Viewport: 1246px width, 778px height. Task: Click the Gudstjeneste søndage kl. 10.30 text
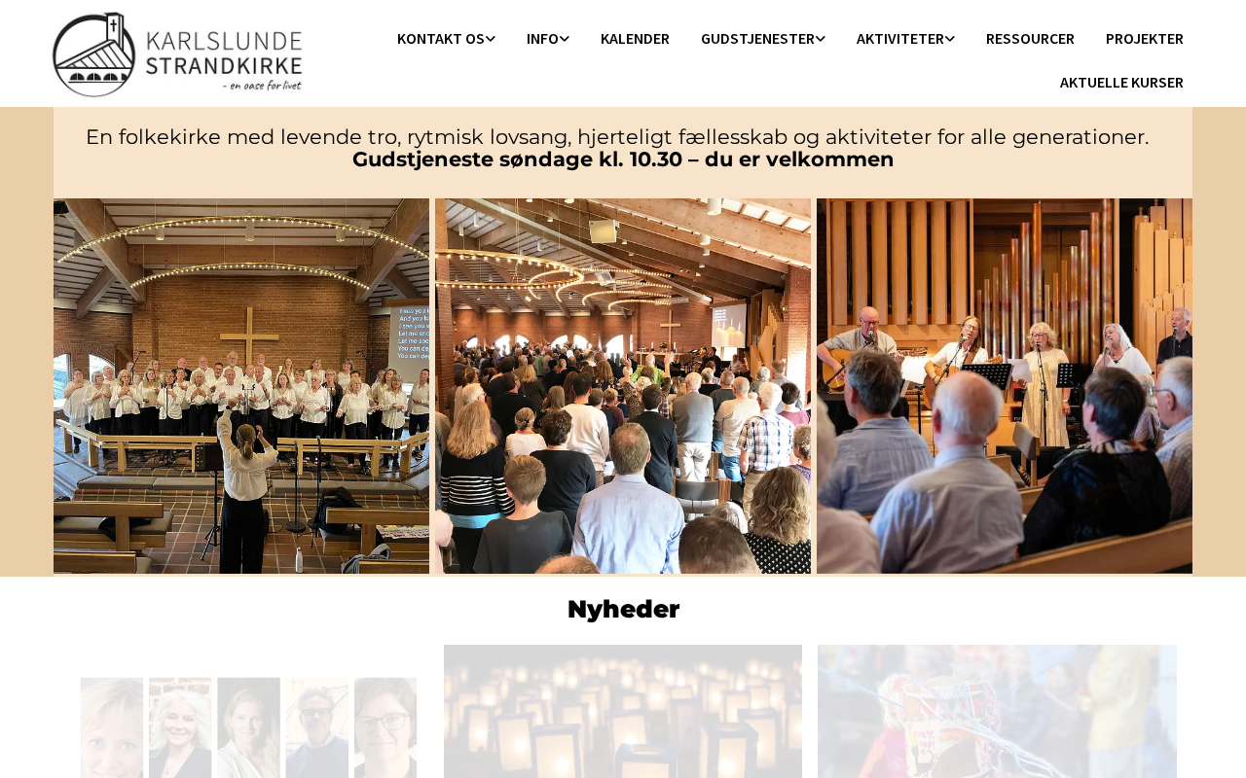(517, 159)
